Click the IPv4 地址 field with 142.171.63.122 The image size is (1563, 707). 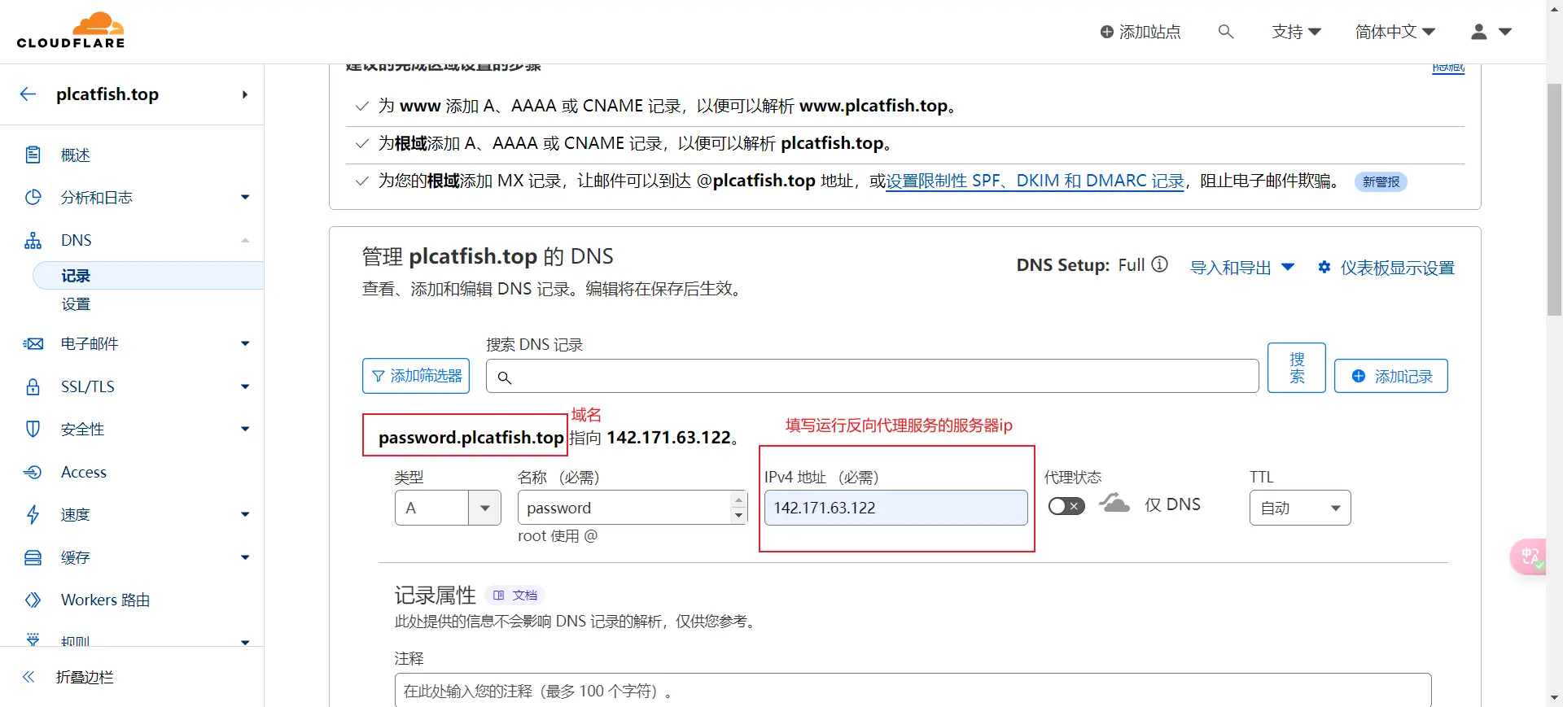896,508
